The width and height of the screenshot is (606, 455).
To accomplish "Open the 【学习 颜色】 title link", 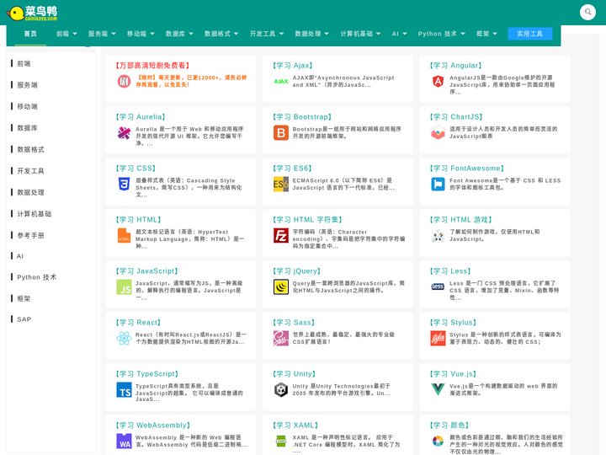I will [449, 426].
